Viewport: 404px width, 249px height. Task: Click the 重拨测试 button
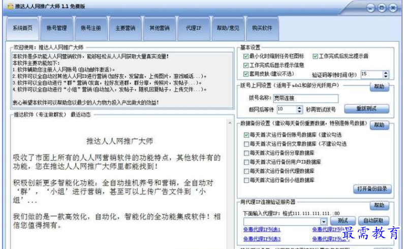[366, 109]
